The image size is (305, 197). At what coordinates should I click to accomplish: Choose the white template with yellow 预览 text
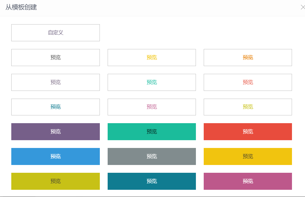coord(152,57)
